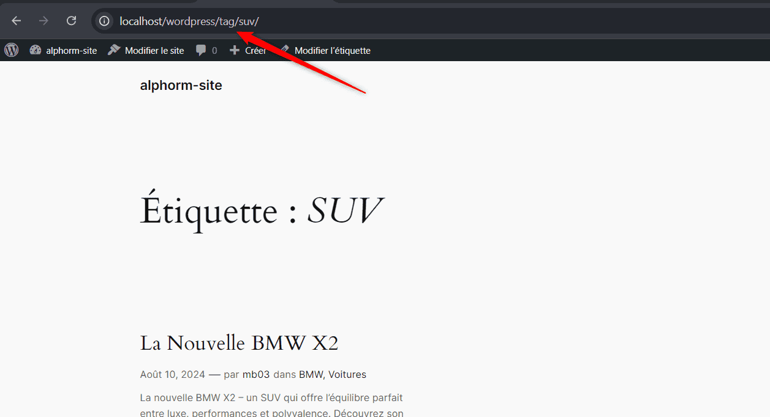The image size is (770, 417).
Task: Open post date link Août 10, 2024
Action: coord(173,374)
